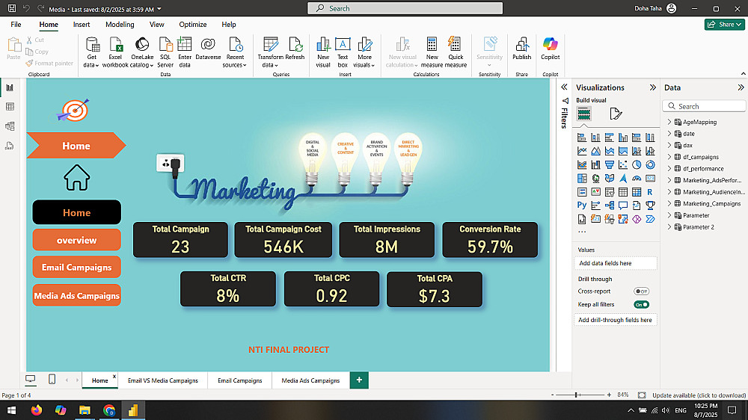The width and height of the screenshot is (748, 420).
Task: Click the Quick measure icon
Action: tap(456, 45)
